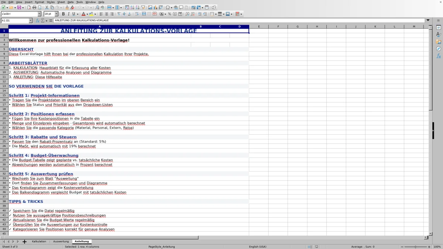
Task: Toggle bold formatting on the selection
Action: pos(63,14)
